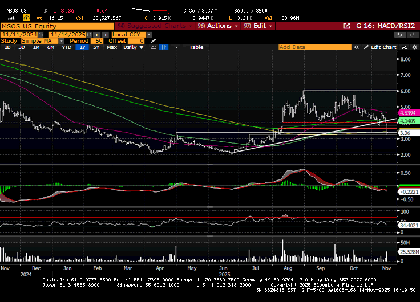Click the swap arrows icon next to gear

pyautogui.click(x=404, y=47)
